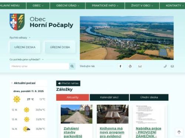Collapse the Rychlé odkazy section
This screenshot has width=185, height=138.
20,38
